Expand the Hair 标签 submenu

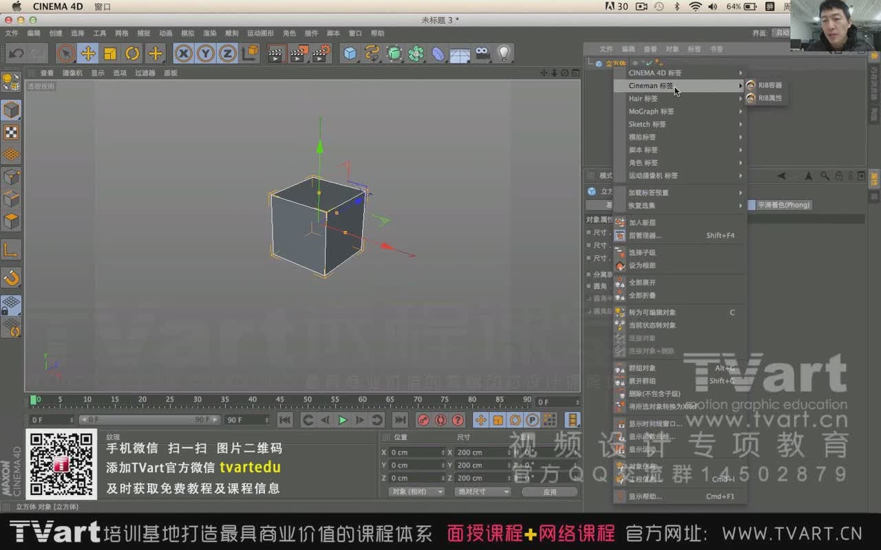[x=680, y=98]
